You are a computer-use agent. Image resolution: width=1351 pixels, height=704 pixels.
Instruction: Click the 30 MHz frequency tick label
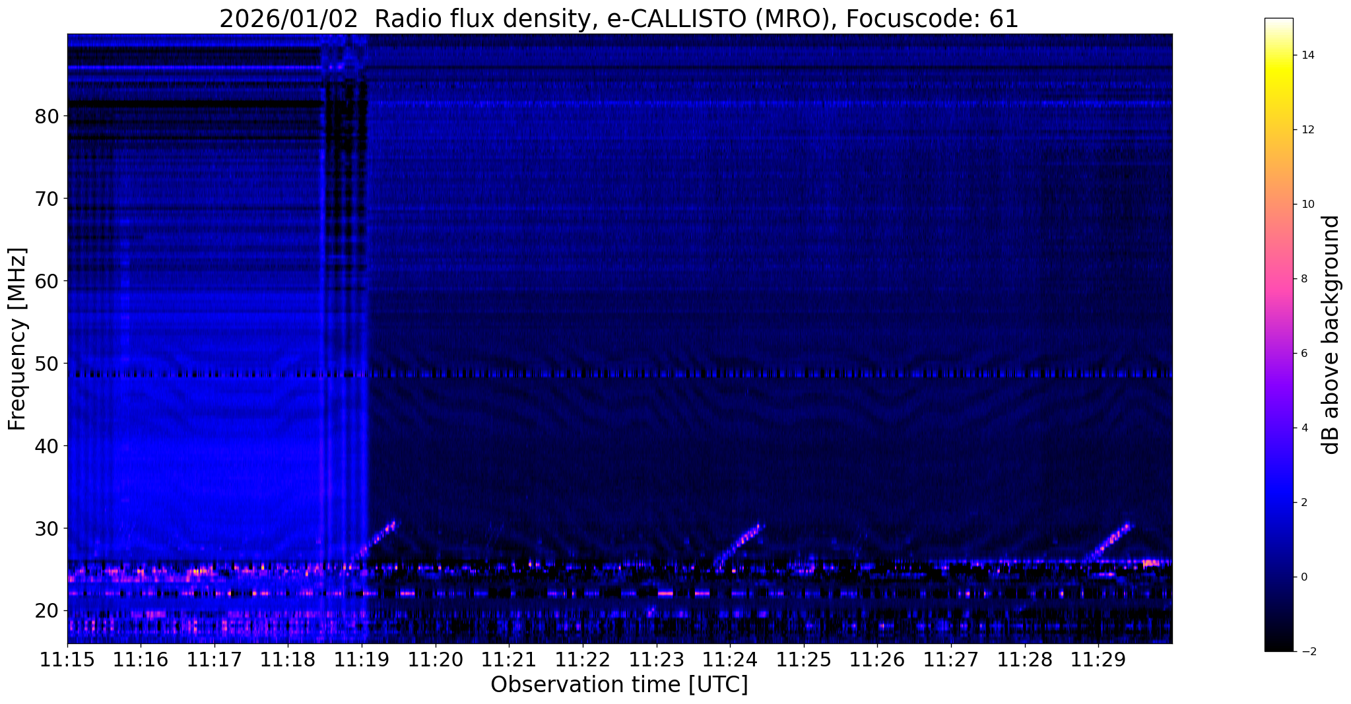point(46,528)
